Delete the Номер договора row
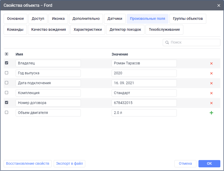The image size is (224, 171). point(211,103)
